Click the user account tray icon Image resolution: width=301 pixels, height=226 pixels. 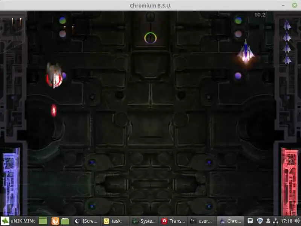pyautogui.click(x=268, y=221)
